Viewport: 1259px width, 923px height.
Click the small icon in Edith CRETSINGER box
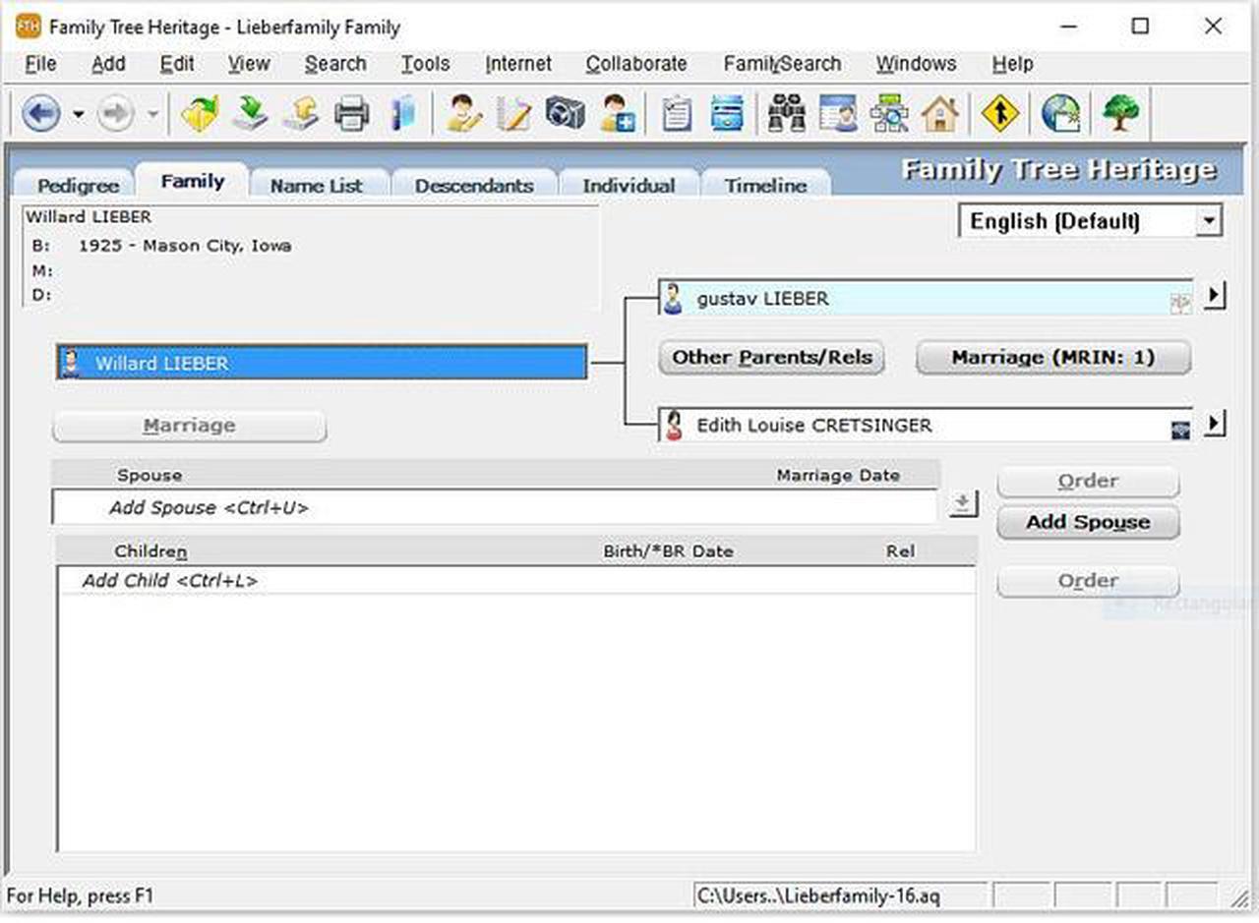[1180, 430]
